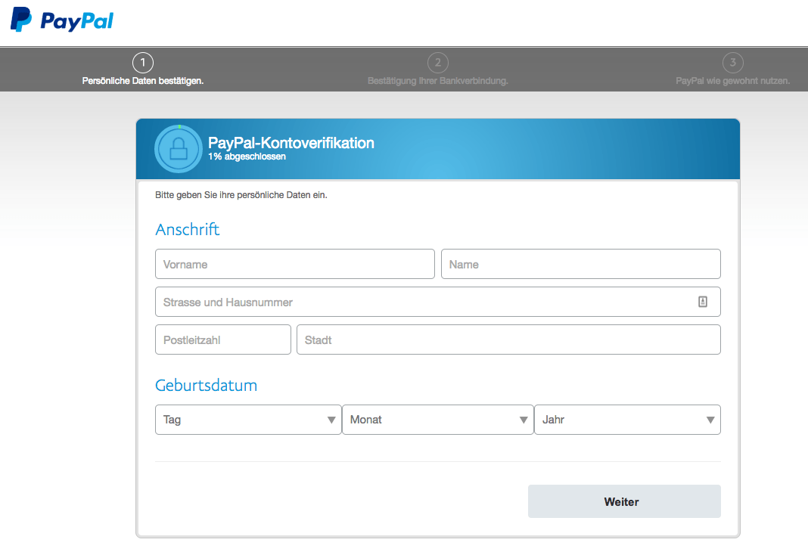Click the contact autofill icon in street field
This screenshot has width=808, height=555.
coord(702,302)
